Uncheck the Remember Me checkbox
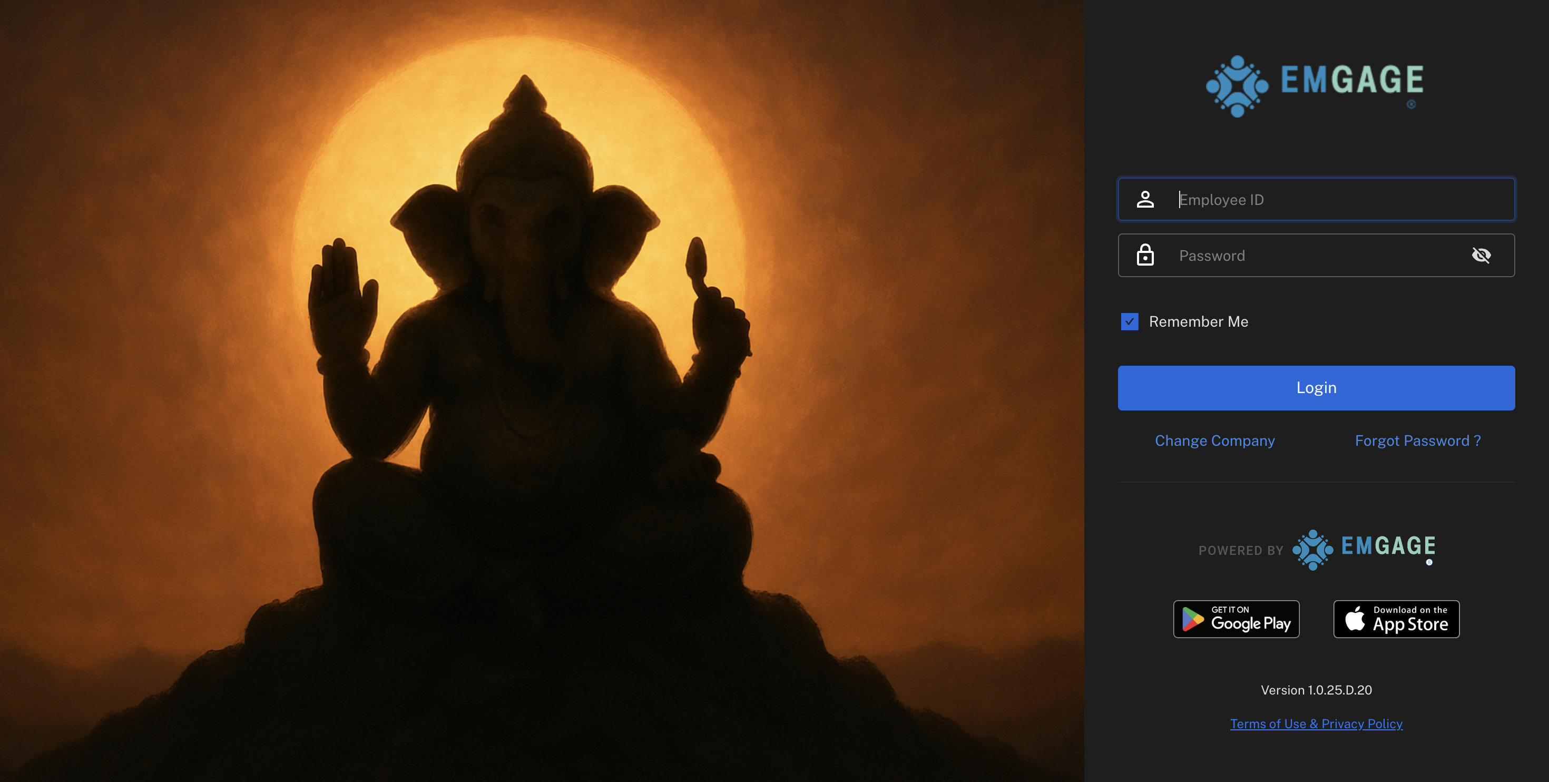1549x782 pixels. point(1129,321)
